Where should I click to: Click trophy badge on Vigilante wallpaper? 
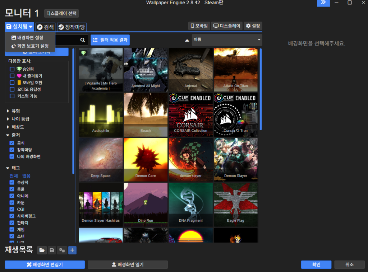point(83,53)
